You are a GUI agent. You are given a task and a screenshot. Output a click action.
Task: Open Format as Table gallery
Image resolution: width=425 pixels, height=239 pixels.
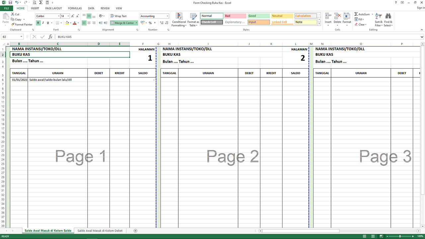[x=193, y=20]
